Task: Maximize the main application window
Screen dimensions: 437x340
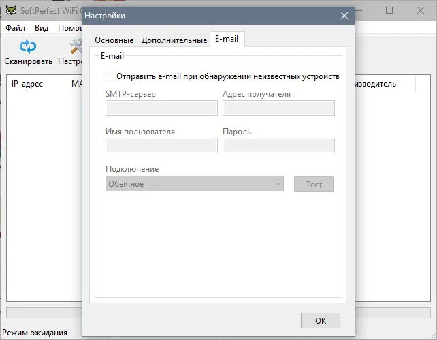Action: tap(389, 10)
